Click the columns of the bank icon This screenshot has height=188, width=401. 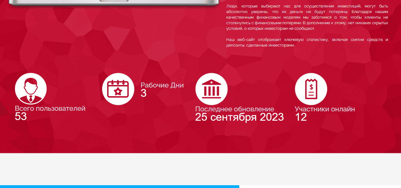pos(212,91)
